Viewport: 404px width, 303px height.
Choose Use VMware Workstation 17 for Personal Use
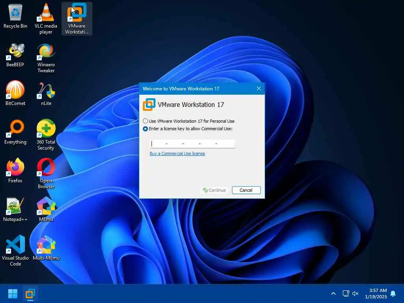189,121
